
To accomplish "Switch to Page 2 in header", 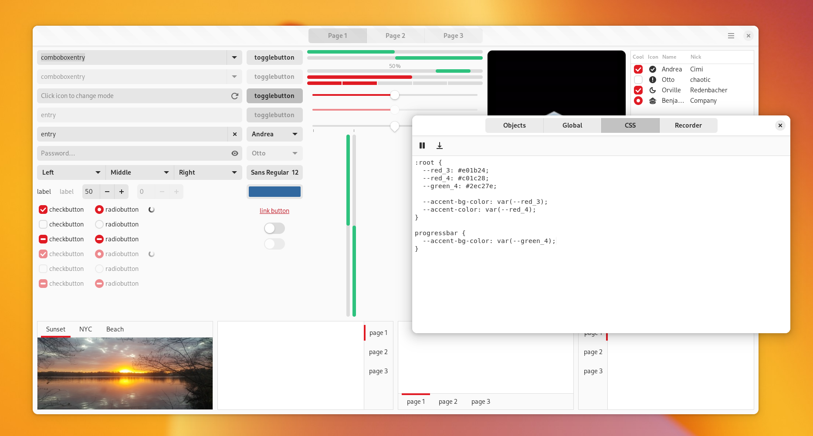I will 395,36.
